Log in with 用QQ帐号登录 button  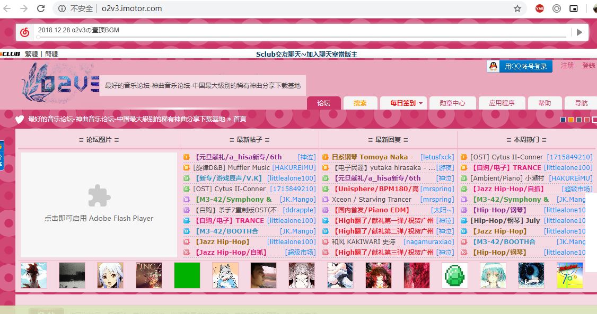[520, 67]
